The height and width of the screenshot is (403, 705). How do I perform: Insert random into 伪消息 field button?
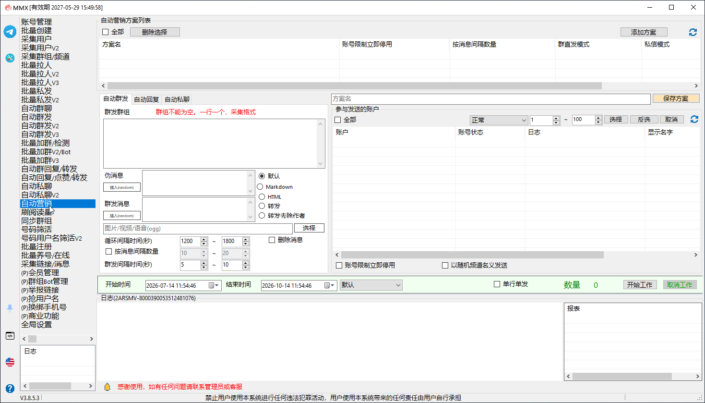pyautogui.click(x=122, y=187)
